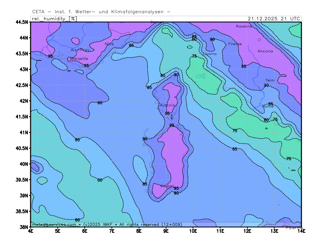Select the 9E longitude axis label

point(166,231)
